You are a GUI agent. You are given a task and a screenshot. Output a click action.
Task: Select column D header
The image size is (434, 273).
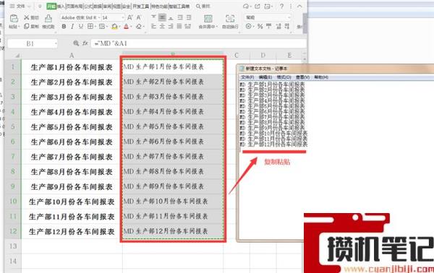coord(263,56)
